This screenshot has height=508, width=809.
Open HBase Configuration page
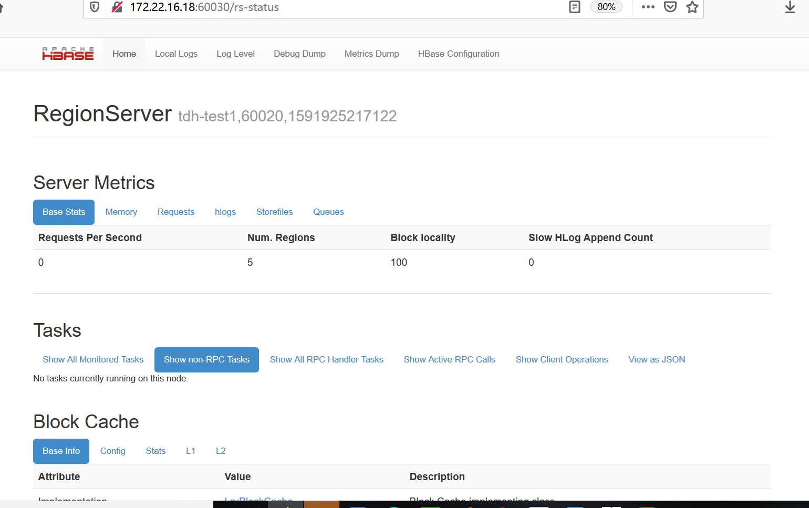click(x=458, y=54)
